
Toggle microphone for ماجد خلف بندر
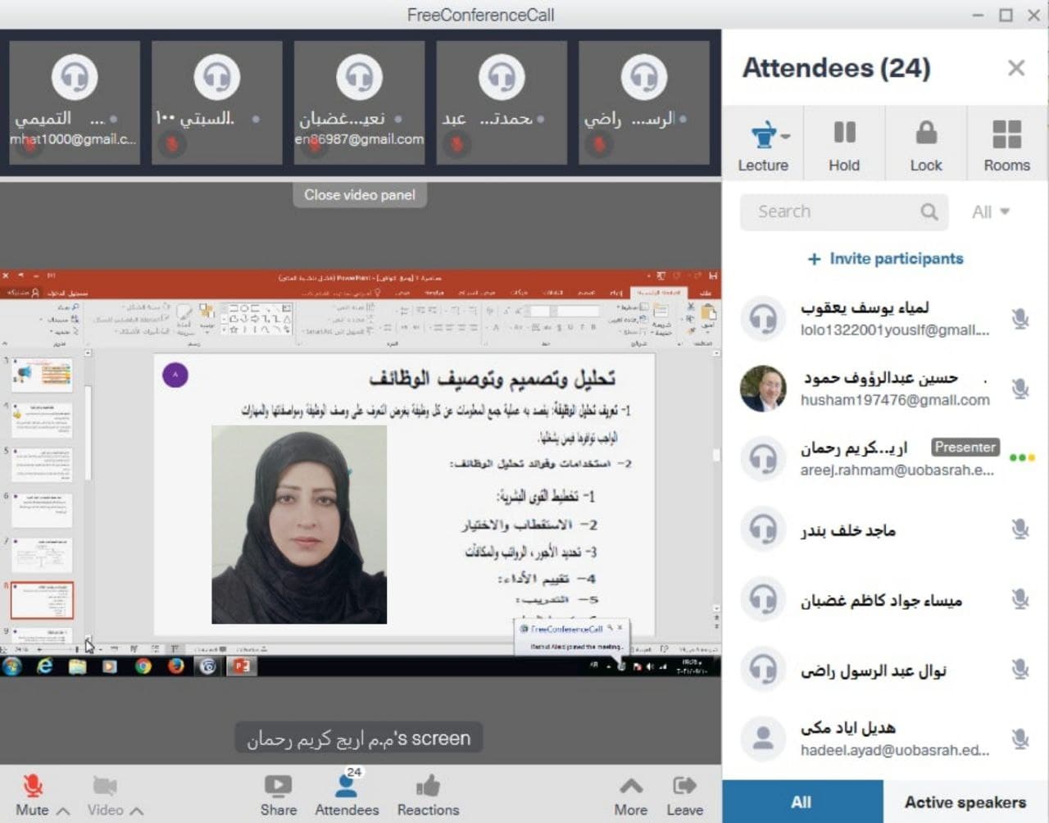[x=1020, y=529]
